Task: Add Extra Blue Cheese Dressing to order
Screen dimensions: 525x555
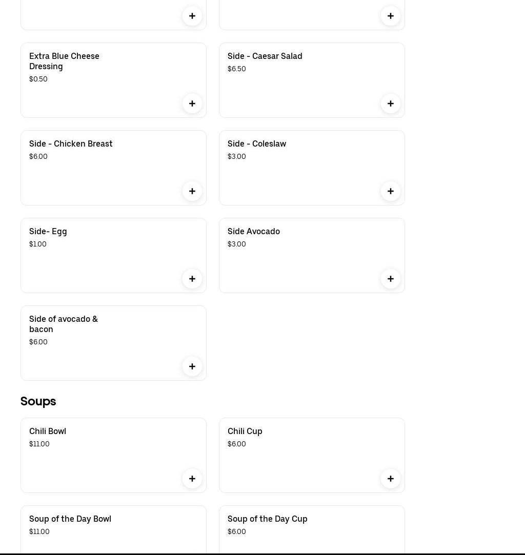Action: [192, 104]
